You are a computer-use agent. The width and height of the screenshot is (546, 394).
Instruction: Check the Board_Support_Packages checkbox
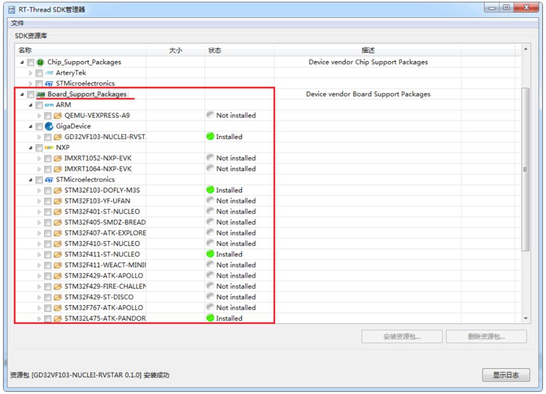click(31, 94)
